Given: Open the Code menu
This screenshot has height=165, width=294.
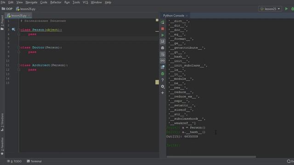Looking at the screenshot, I should click(44, 2).
